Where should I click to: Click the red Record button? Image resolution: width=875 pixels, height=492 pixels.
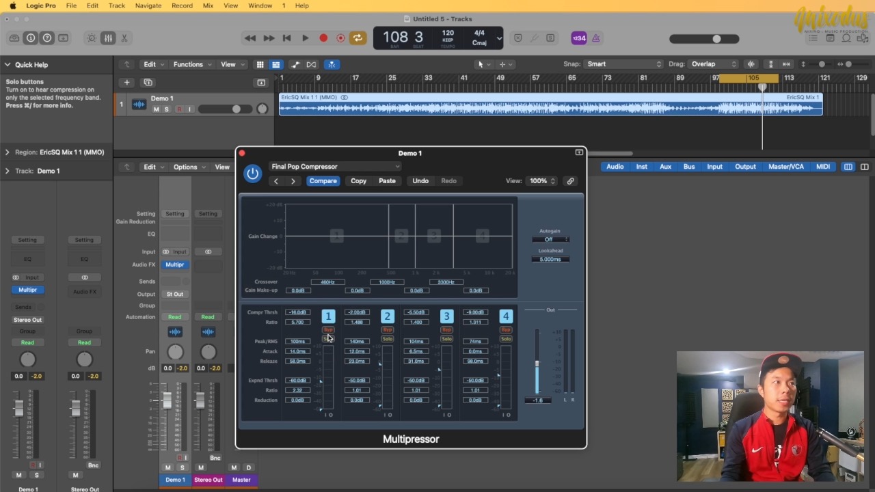coord(323,38)
